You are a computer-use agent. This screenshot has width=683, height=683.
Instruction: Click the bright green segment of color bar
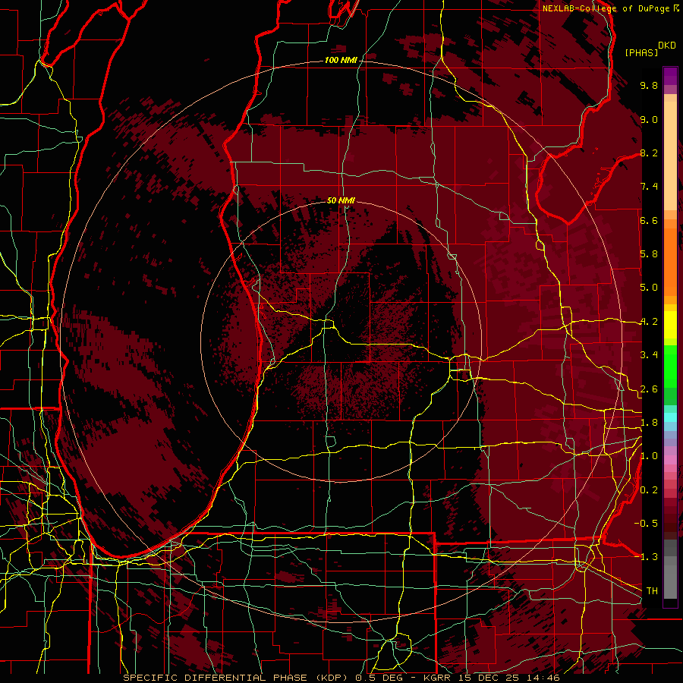(x=670, y=366)
